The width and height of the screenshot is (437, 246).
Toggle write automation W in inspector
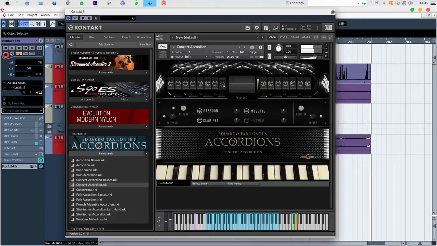tap(26, 48)
